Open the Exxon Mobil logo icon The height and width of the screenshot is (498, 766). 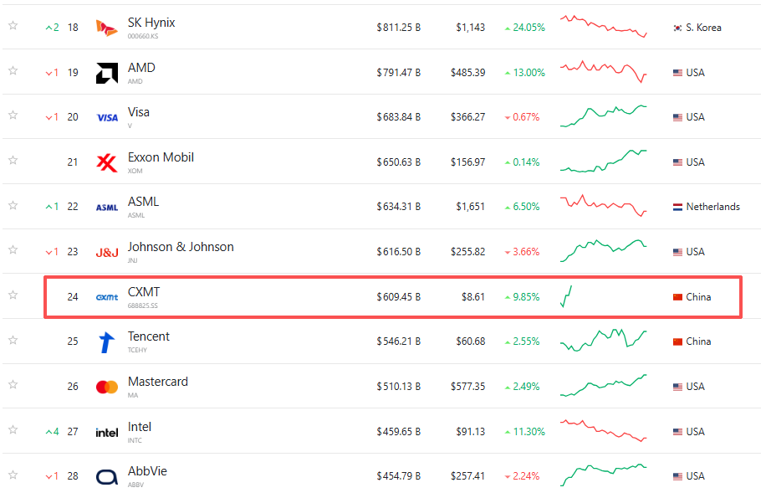pyautogui.click(x=106, y=162)
